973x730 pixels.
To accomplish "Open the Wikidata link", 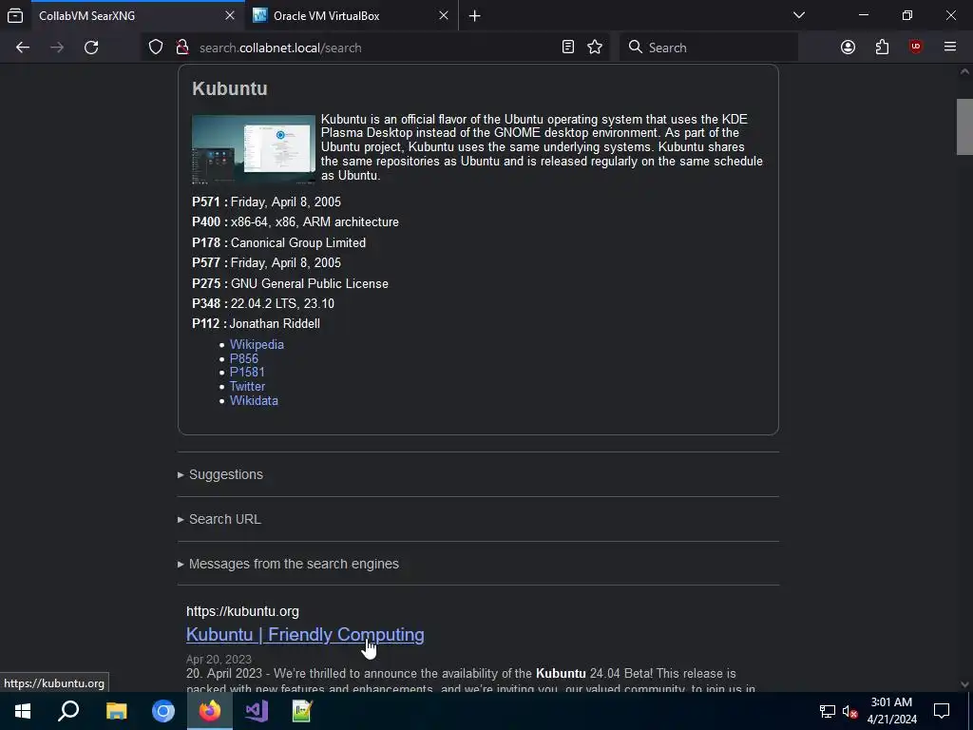I will coord(254,401).
